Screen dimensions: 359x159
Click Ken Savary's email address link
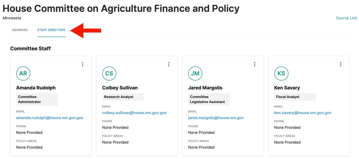point(303,113)
